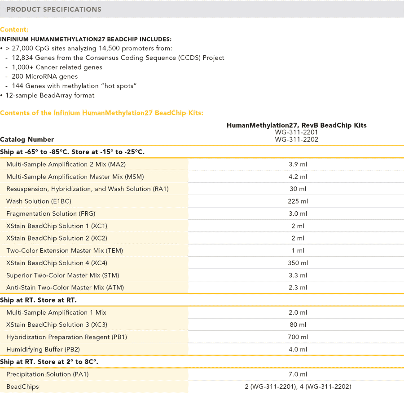Select the orange 'Content:' heading
The image size is (404, 400).
(14, 30)
